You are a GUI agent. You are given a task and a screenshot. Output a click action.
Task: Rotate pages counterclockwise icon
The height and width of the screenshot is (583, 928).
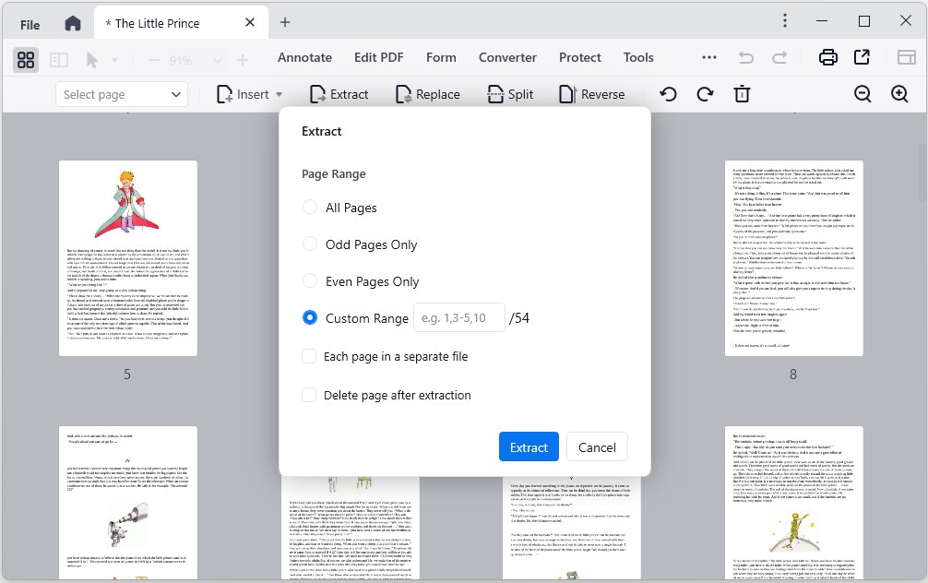click(668, 94)
